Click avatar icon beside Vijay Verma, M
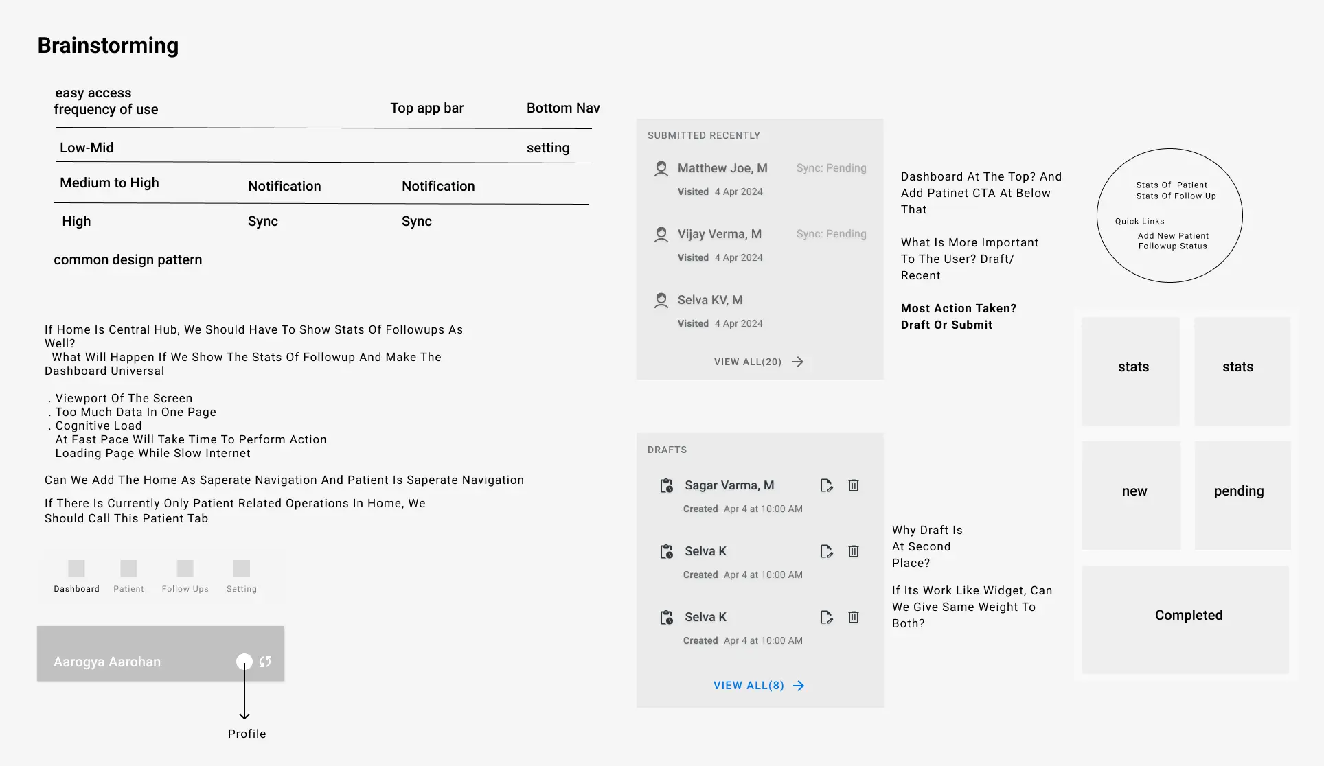The height and width of the screenshot is (766, 1324). click(x=661, y=235)
